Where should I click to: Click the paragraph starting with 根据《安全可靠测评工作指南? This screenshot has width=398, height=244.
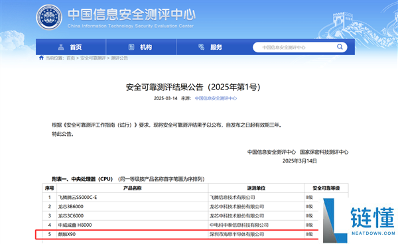(166, 125)
